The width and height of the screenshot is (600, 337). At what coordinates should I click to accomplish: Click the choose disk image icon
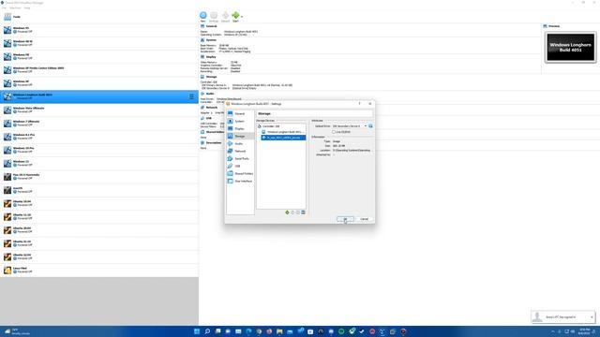[x=370, y=126]
